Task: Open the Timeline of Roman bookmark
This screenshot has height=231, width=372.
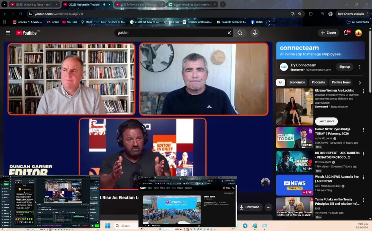Action: [x=197, y=22]
